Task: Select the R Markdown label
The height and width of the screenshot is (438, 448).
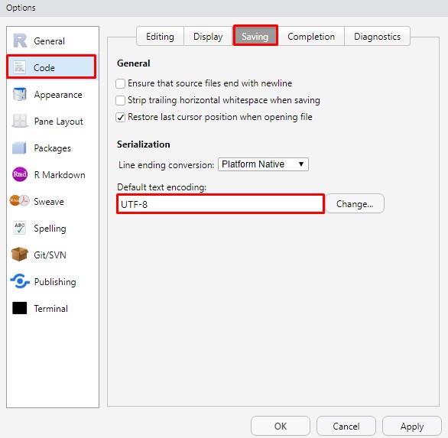Action: pos(60,175)
